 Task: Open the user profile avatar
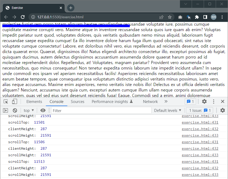point(214,17)
